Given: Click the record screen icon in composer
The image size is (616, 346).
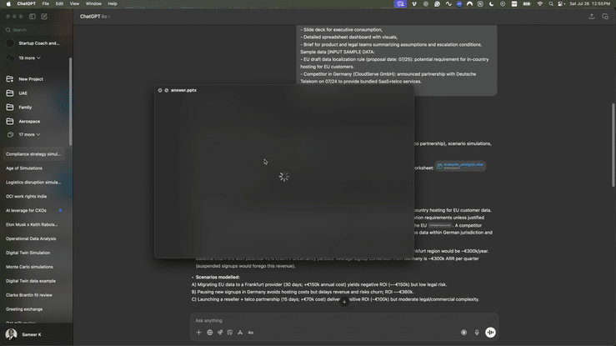Looking at the screenshot, I should point(464,333).
